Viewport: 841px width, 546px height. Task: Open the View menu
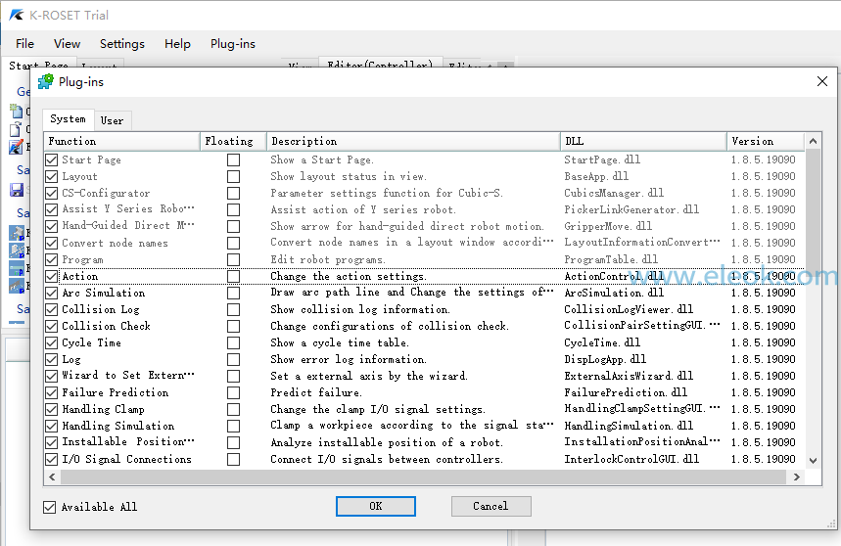tap(67, 43)
